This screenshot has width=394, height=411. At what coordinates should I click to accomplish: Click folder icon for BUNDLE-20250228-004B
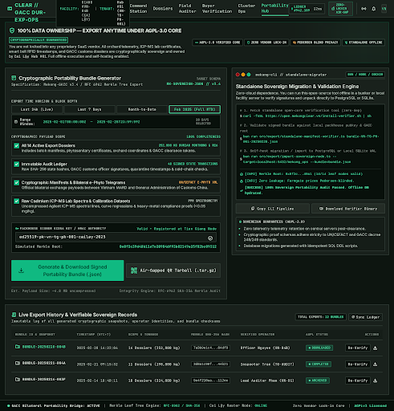click(18, 347)
